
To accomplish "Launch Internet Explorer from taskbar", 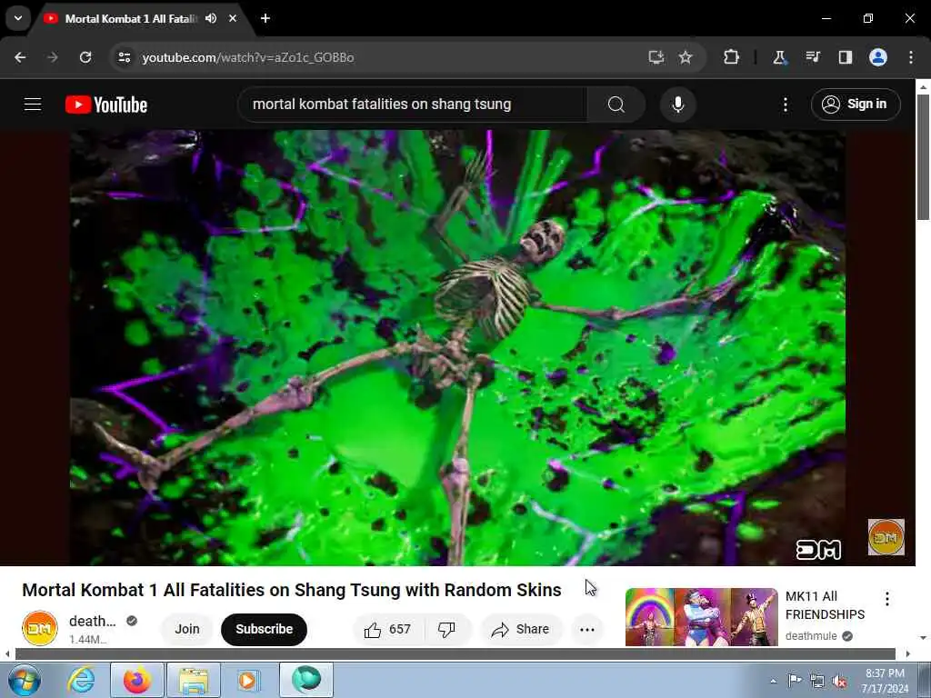I will 81,680.
